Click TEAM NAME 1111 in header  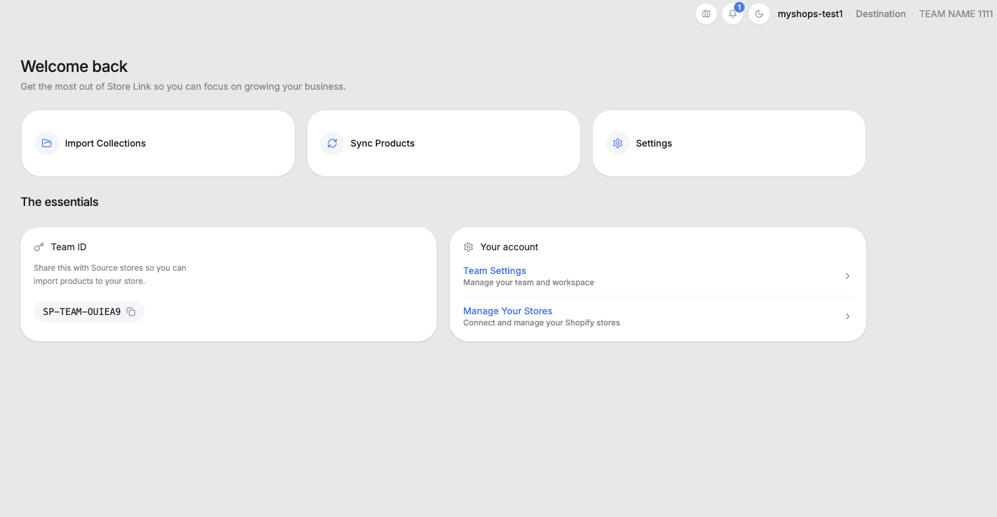point(956,14)
